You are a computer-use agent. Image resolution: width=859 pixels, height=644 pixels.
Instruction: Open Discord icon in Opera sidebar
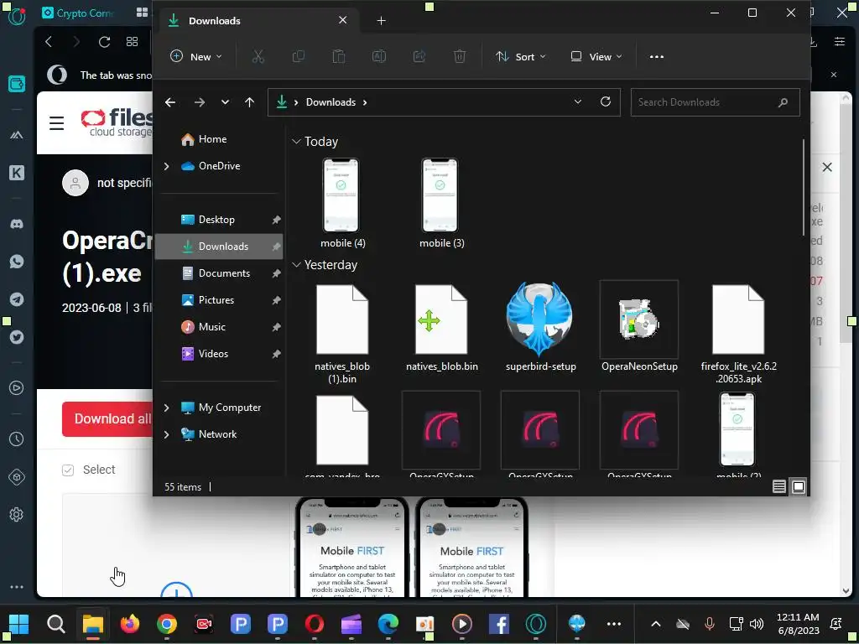17,224
